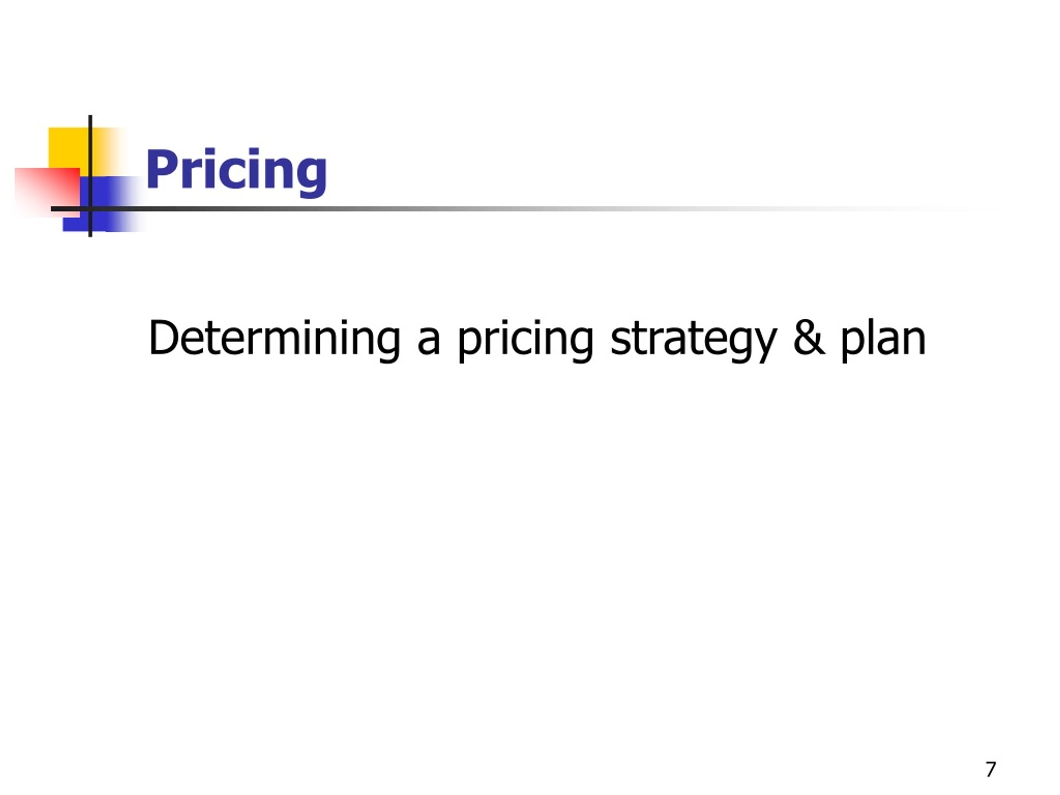The height and width of the screenshot is (795, 1060).
Task: Click the vertical black line in the title graphic
Action: pos(90,176)
